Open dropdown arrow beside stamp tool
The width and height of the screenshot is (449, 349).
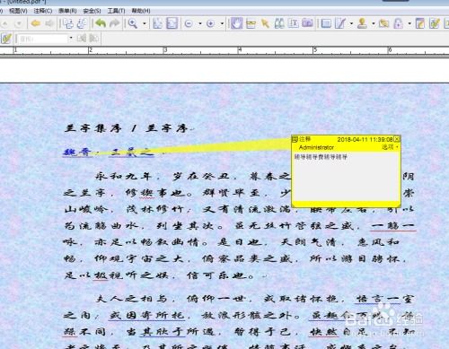(x=374, y=23)
